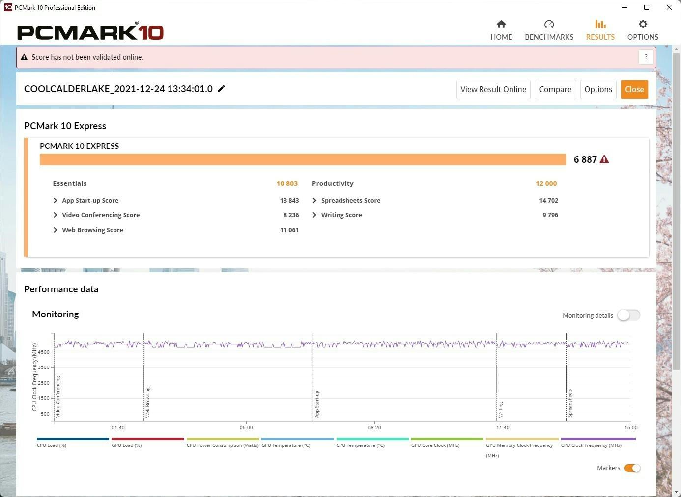681x497 pixels.
Task: Click the Home house icon
Action: [x=501, y=24]
